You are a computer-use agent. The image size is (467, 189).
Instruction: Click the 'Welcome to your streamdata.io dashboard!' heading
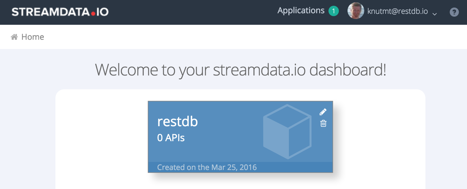tap(240, 70)
